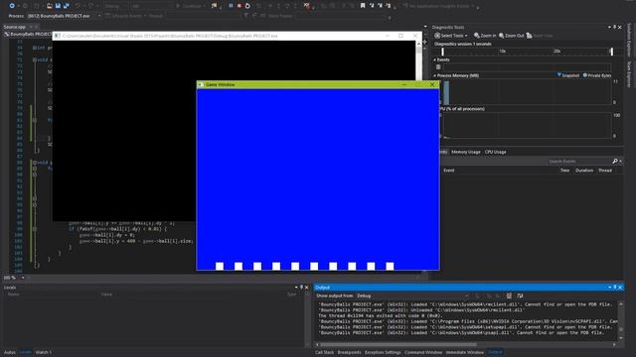Switch to the Source.cpp editor tab

click(15, 27)
